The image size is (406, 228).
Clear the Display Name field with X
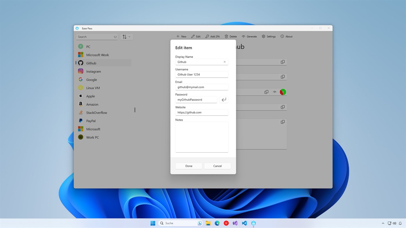224,62
